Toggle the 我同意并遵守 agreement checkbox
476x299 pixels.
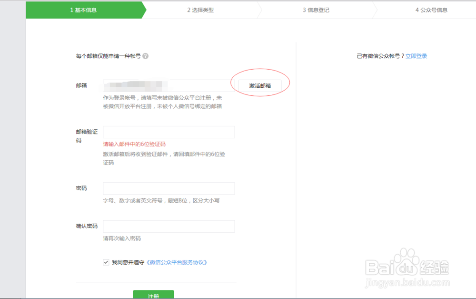pos(106,262)
